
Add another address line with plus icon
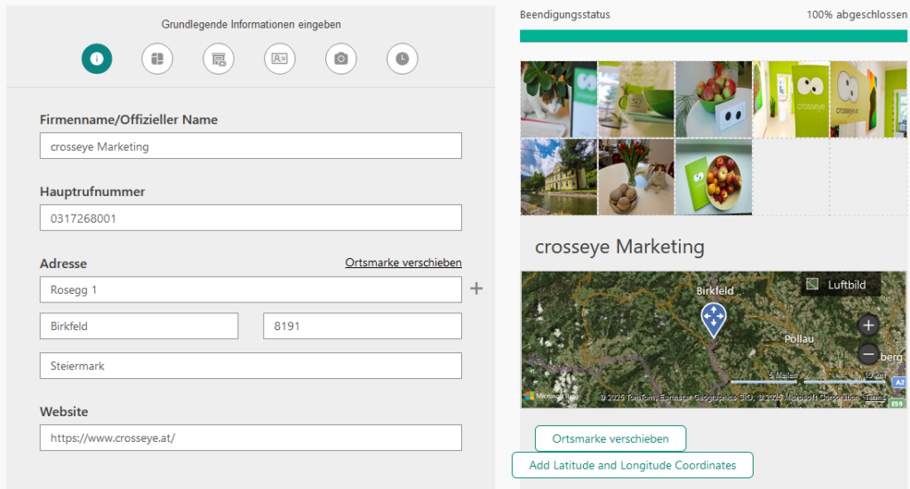click(476, 288)
